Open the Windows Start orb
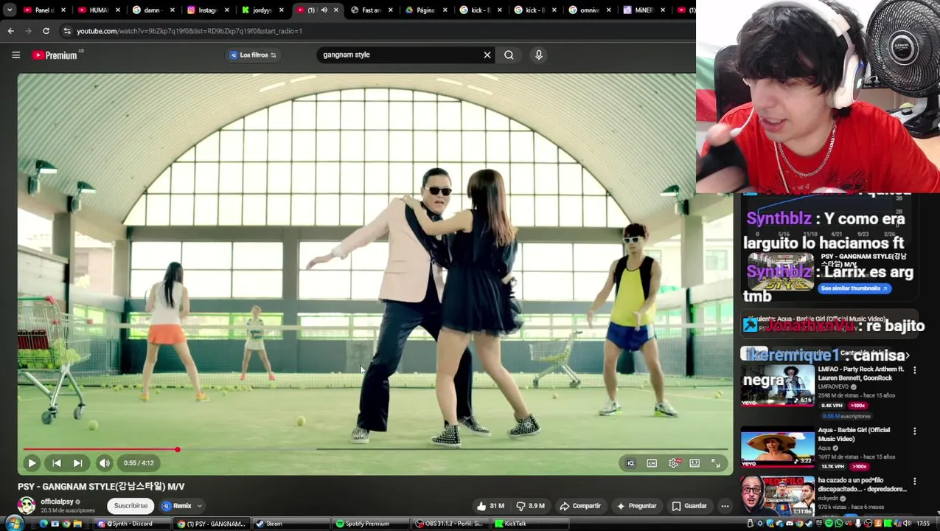 point(14,524)
